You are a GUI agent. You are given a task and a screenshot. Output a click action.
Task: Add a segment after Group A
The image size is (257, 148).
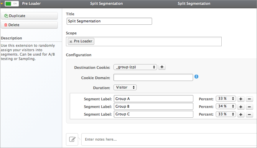click(241, 99)
